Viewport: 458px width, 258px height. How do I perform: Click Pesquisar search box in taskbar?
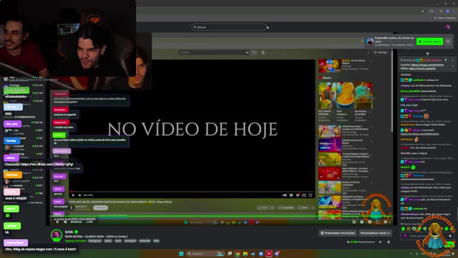[x=205, y=254]
